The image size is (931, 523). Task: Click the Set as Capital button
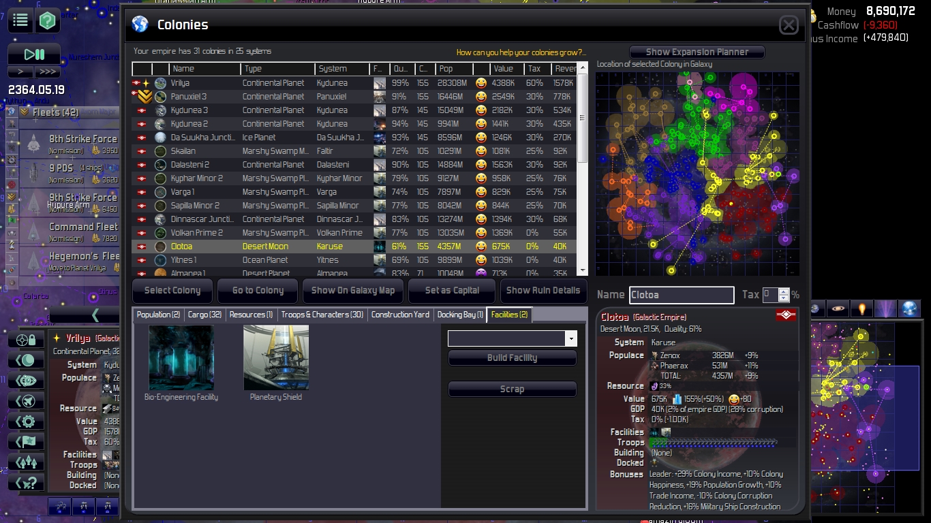click(452, 290)
